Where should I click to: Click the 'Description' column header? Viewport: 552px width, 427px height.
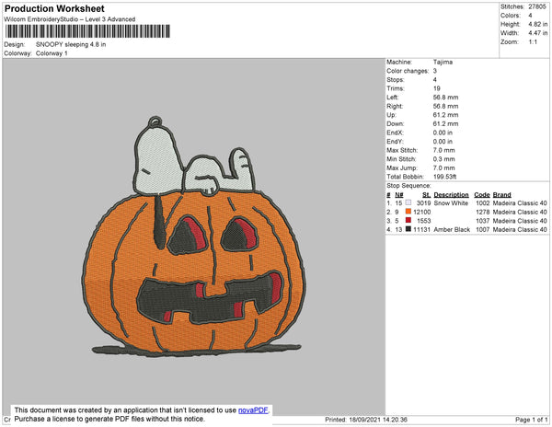click(x=452, y=195)
